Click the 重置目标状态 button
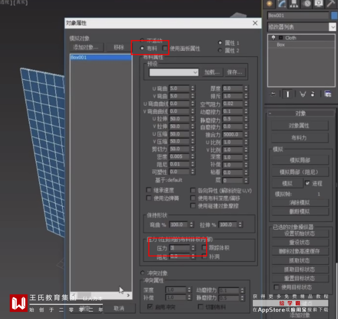Image resolution: width=338 pixels, height=319 pixels. (300, 278)
